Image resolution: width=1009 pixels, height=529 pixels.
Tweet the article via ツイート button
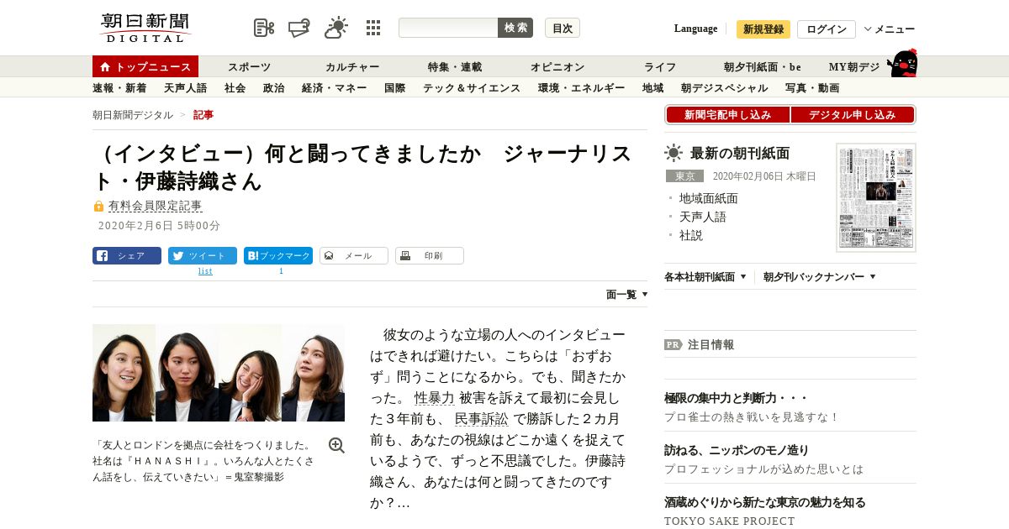203,256
